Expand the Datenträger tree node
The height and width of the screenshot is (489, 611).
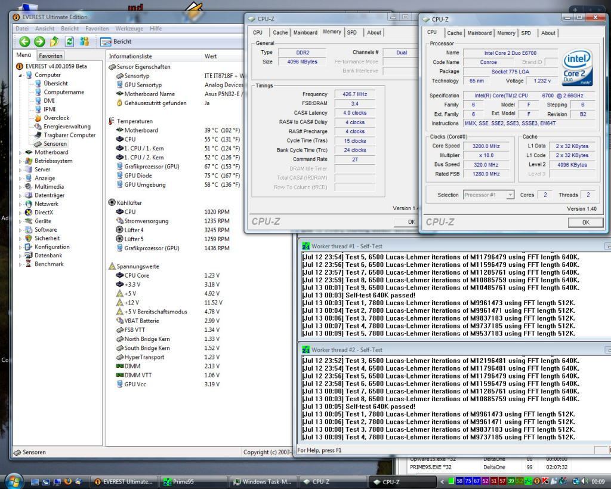click(x=20, y=195)
